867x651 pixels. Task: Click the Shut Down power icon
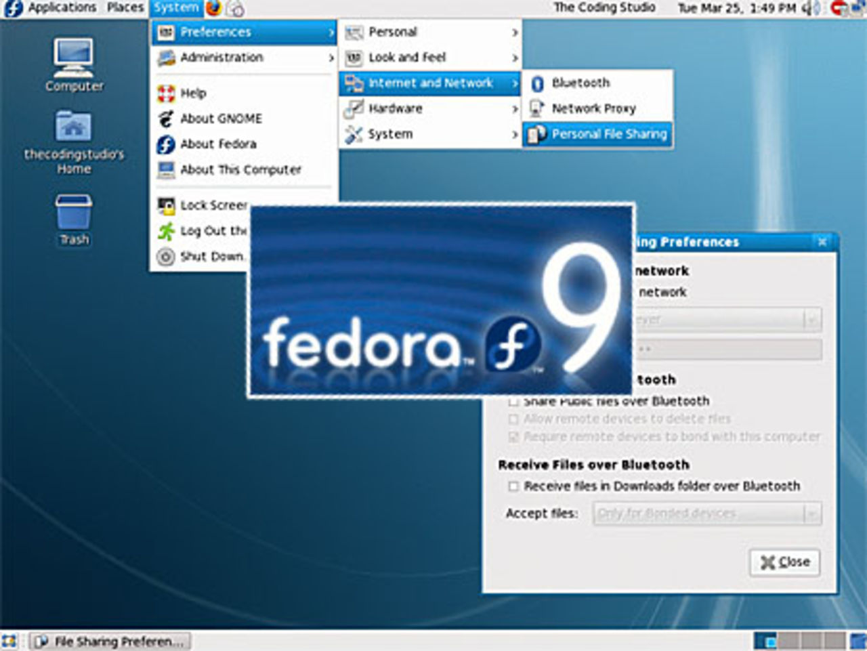coord(166,257)
